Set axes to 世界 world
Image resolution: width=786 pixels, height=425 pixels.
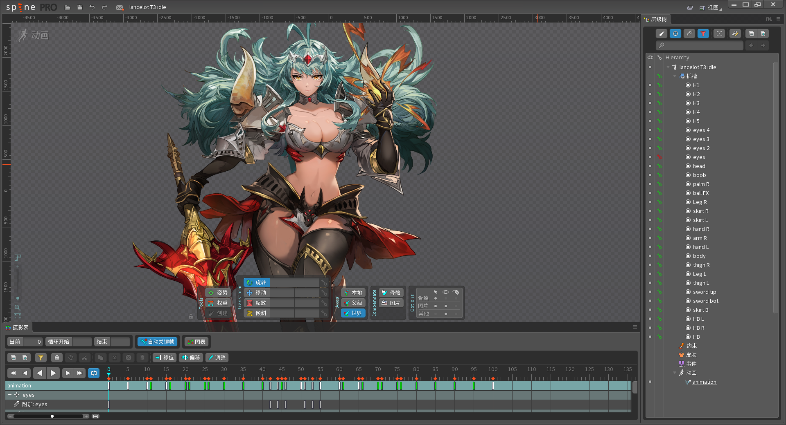(x=353, y=313)
